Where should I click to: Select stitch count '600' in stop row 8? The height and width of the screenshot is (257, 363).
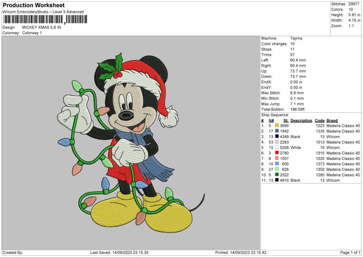[285, 164]
